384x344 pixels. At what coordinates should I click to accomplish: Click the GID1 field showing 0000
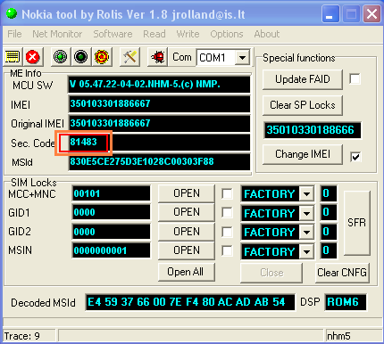[111, 213]
